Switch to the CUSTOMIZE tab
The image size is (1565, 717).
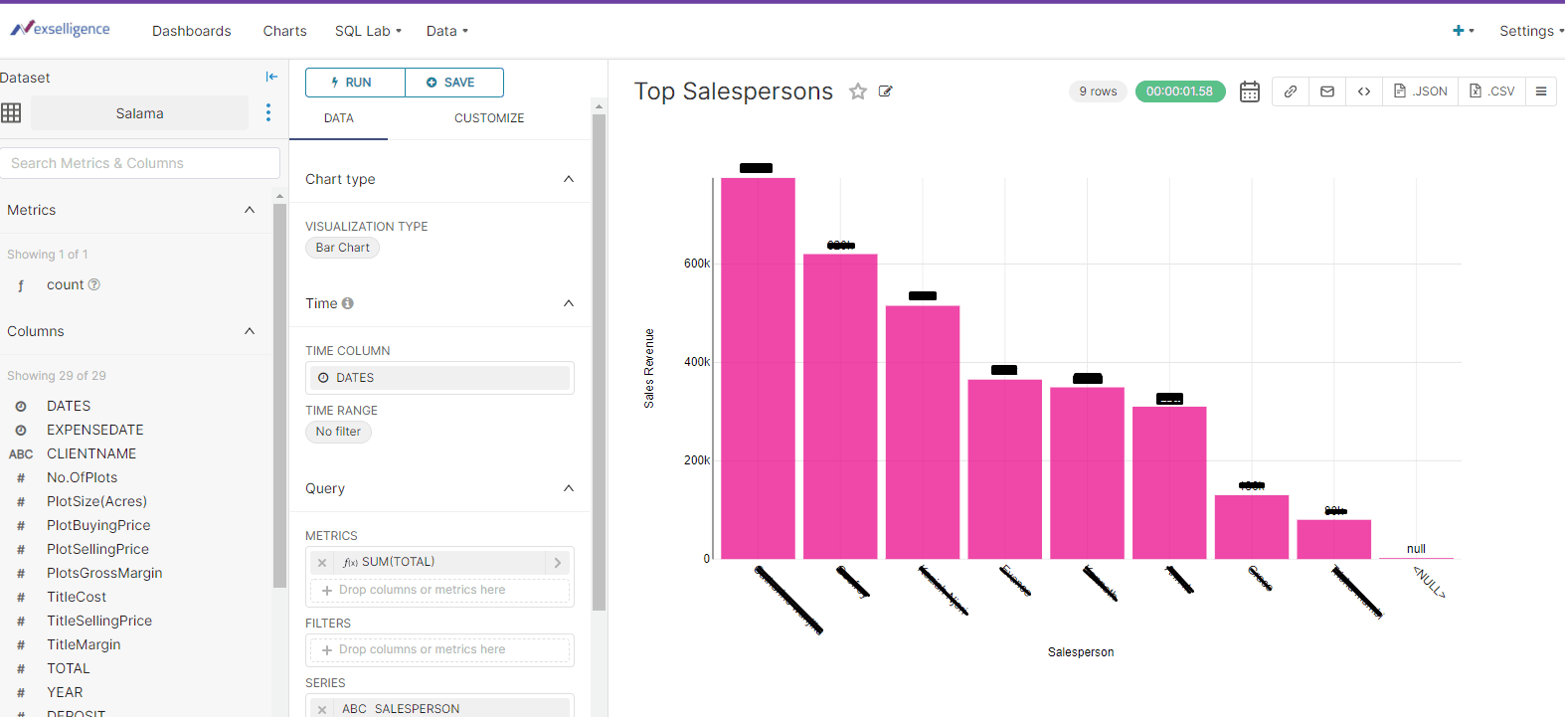489,118
